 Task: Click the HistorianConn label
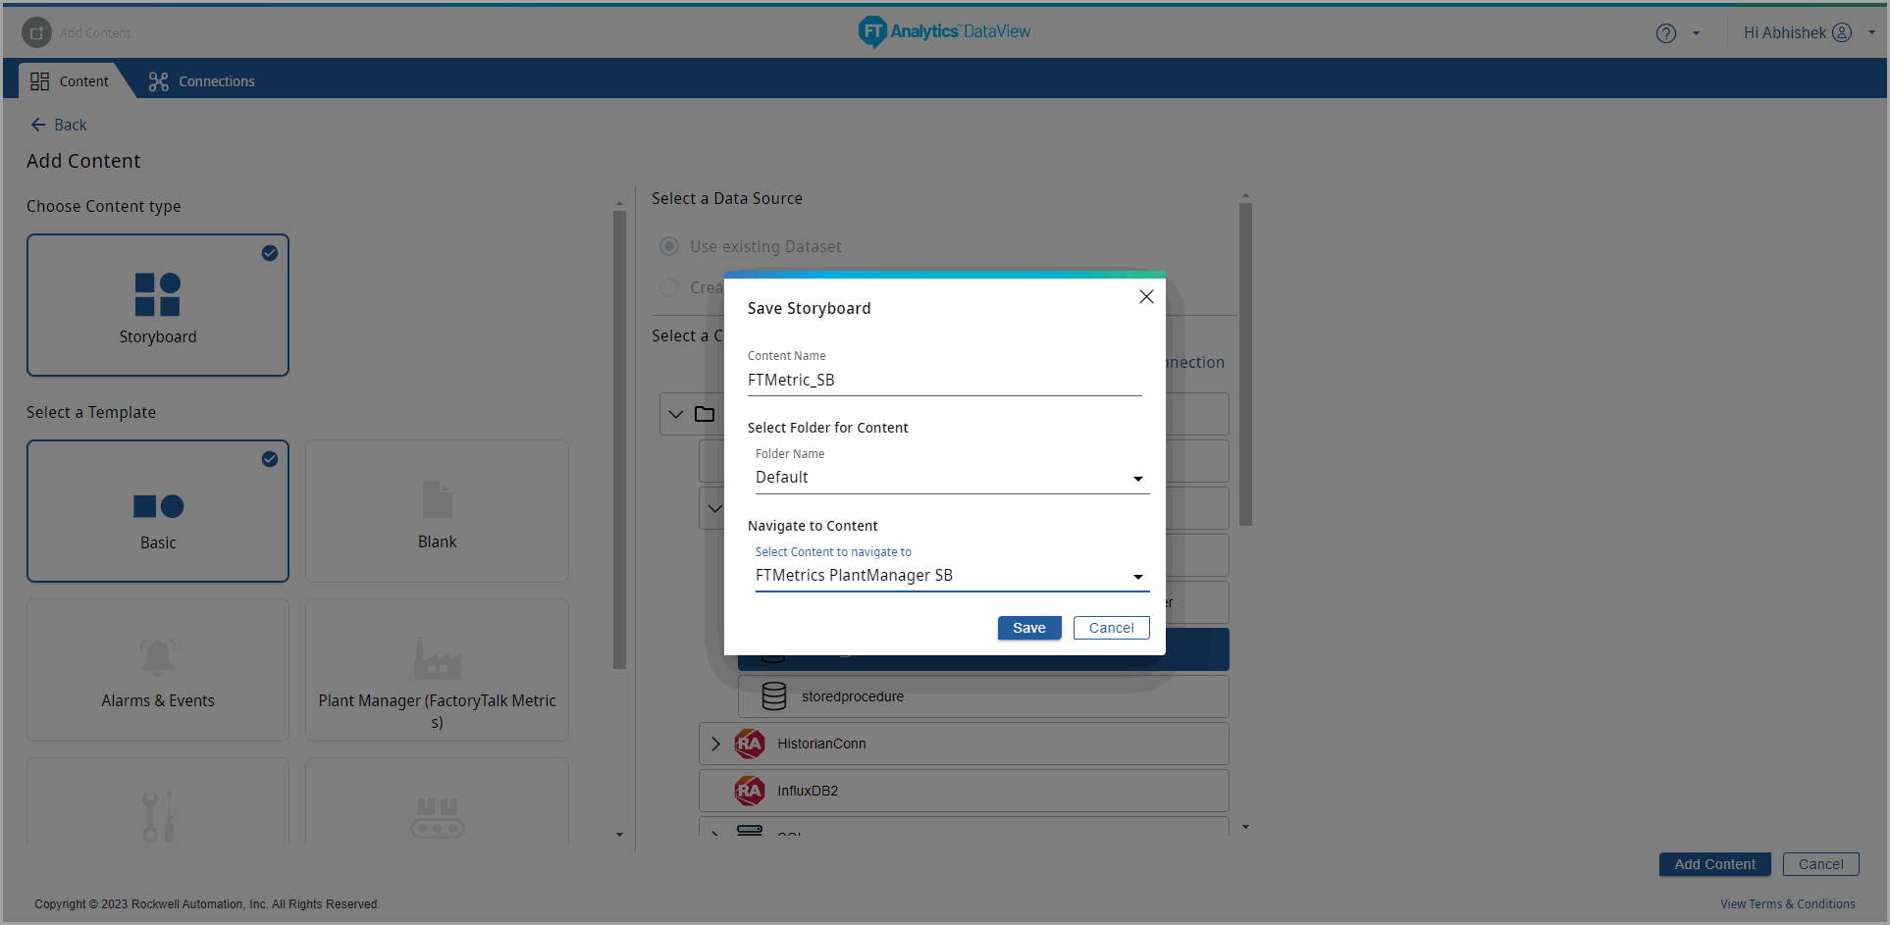pyautogui.click(x=821, y=744)
